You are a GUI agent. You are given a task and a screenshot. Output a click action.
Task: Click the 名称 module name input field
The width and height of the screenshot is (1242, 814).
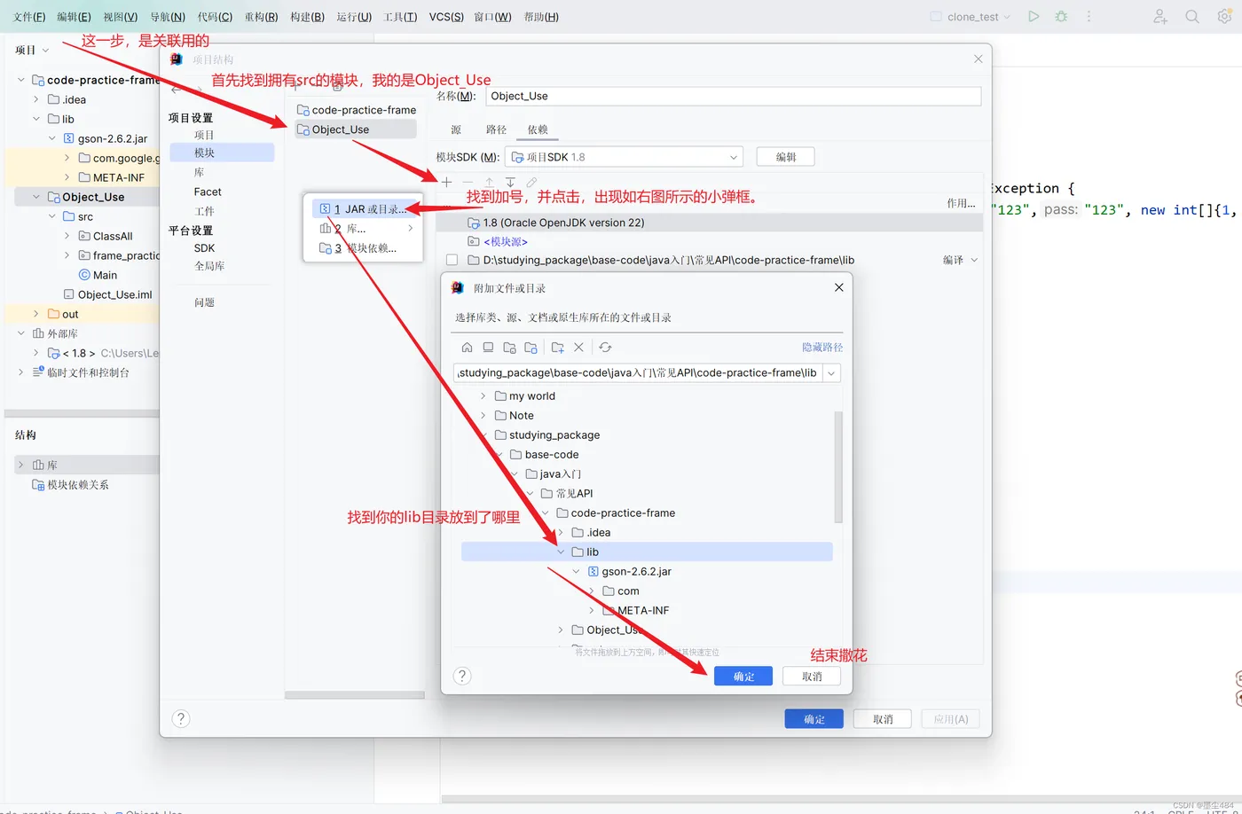[733, 96]
